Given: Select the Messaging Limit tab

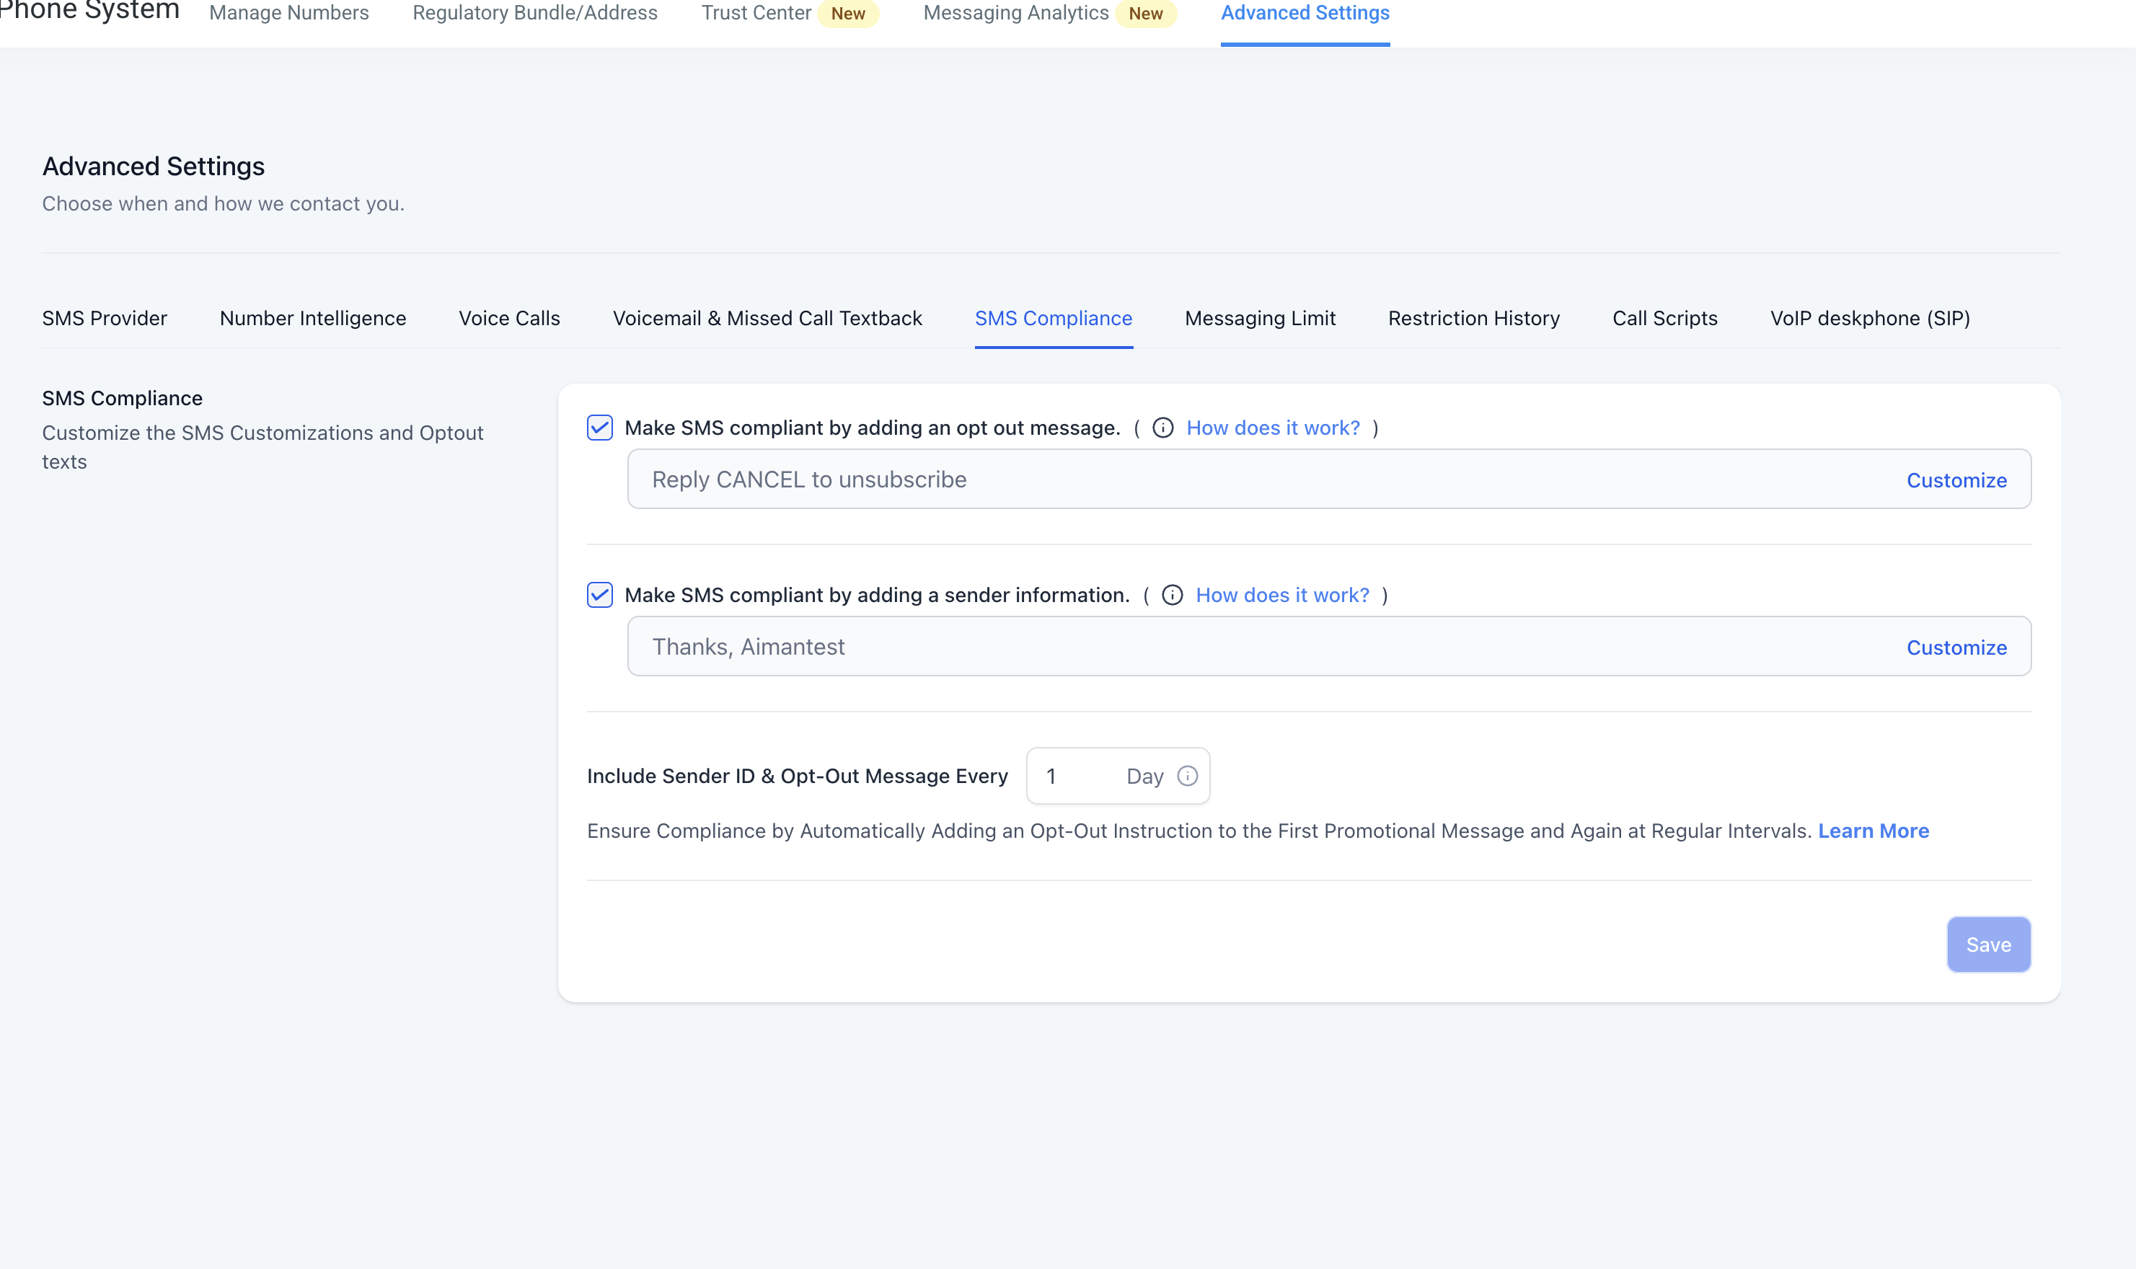Looking at the screenshot, I should (x=1260, y=318).
